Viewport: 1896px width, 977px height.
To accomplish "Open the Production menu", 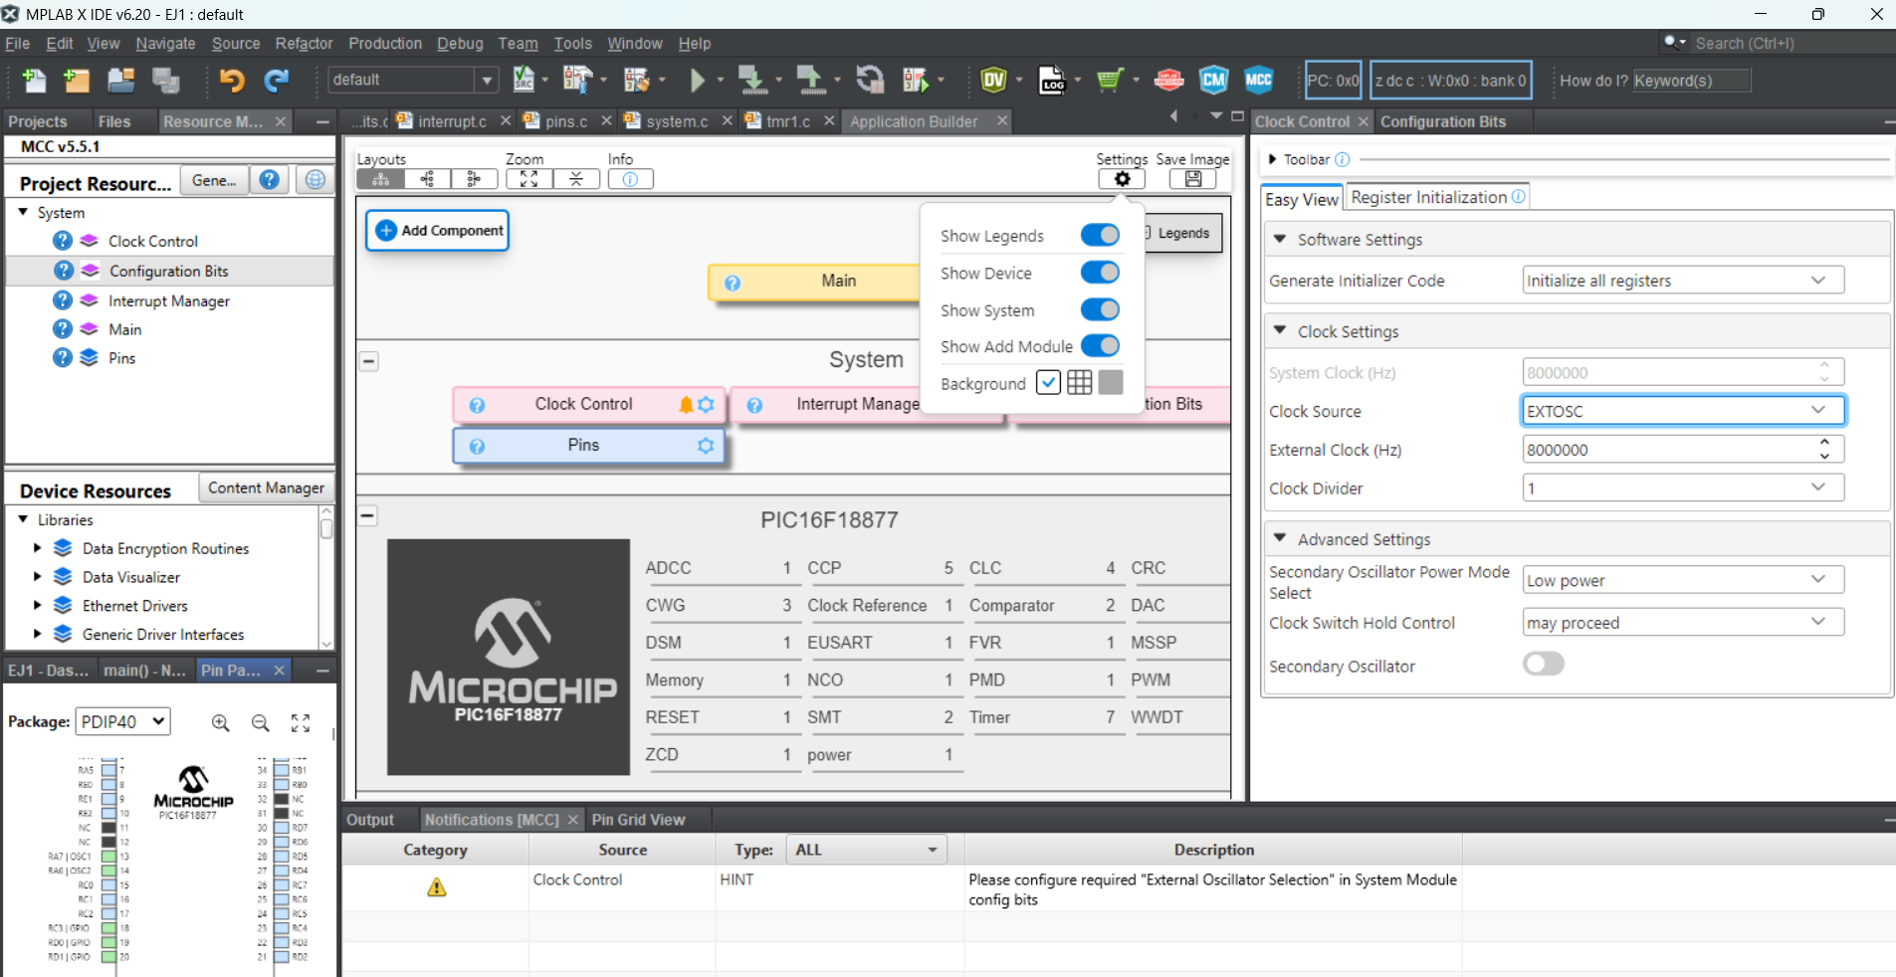I will [384, 43].
